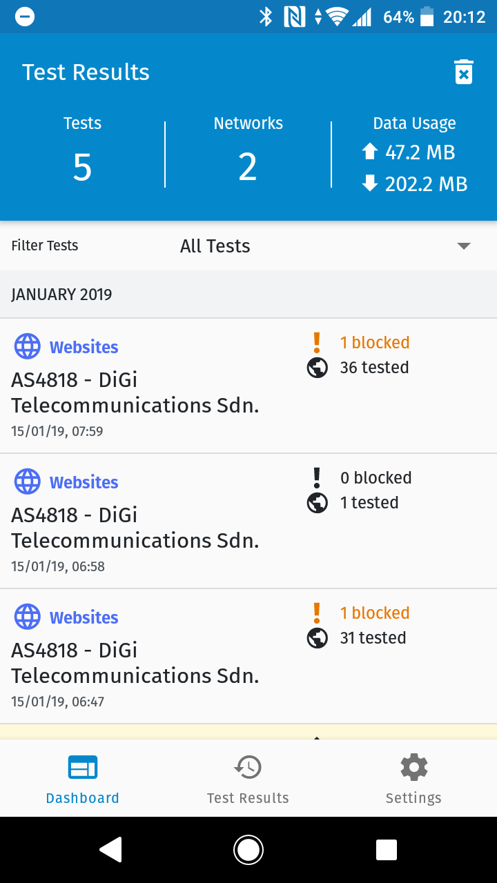Tap the delete all results trash icon
Screen dimensions: 497x883
pyautogui.click(x=464, y=72)
